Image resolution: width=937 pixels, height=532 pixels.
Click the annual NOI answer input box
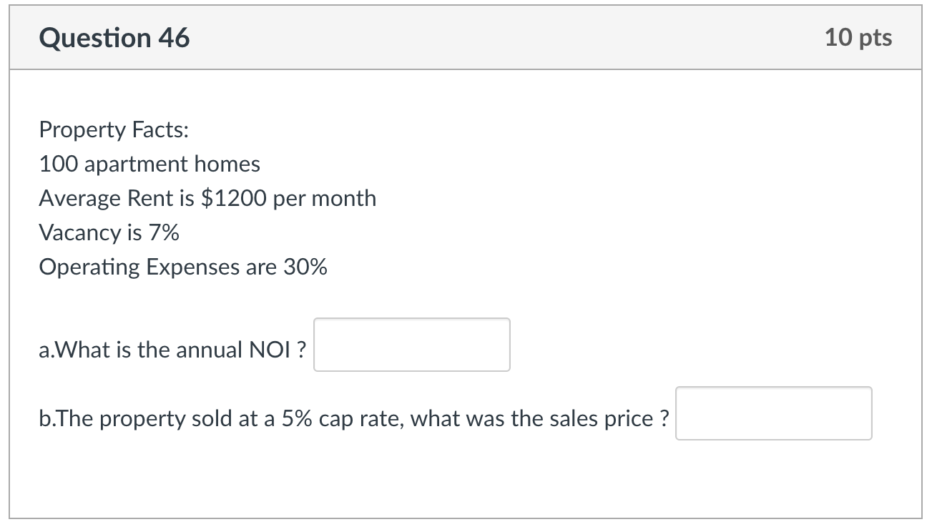412,345
